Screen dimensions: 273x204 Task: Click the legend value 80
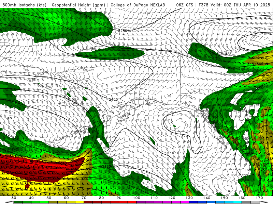(x=101, y=198)
